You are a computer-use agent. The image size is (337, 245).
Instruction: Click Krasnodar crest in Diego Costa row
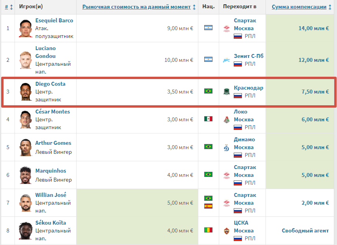227,92
